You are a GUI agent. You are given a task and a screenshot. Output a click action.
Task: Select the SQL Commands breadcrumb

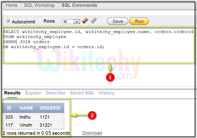[x=79, y=5]
